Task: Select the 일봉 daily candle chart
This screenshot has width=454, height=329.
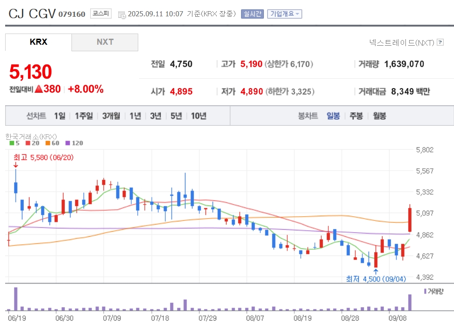Action: 333,116
